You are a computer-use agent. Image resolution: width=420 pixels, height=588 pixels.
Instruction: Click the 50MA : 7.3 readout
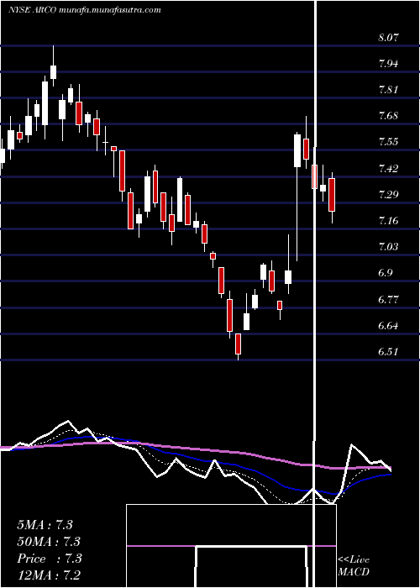point(49,542)
